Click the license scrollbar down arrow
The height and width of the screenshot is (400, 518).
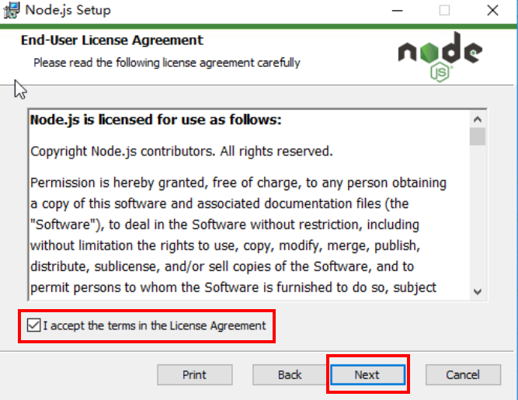pos(478,292)
